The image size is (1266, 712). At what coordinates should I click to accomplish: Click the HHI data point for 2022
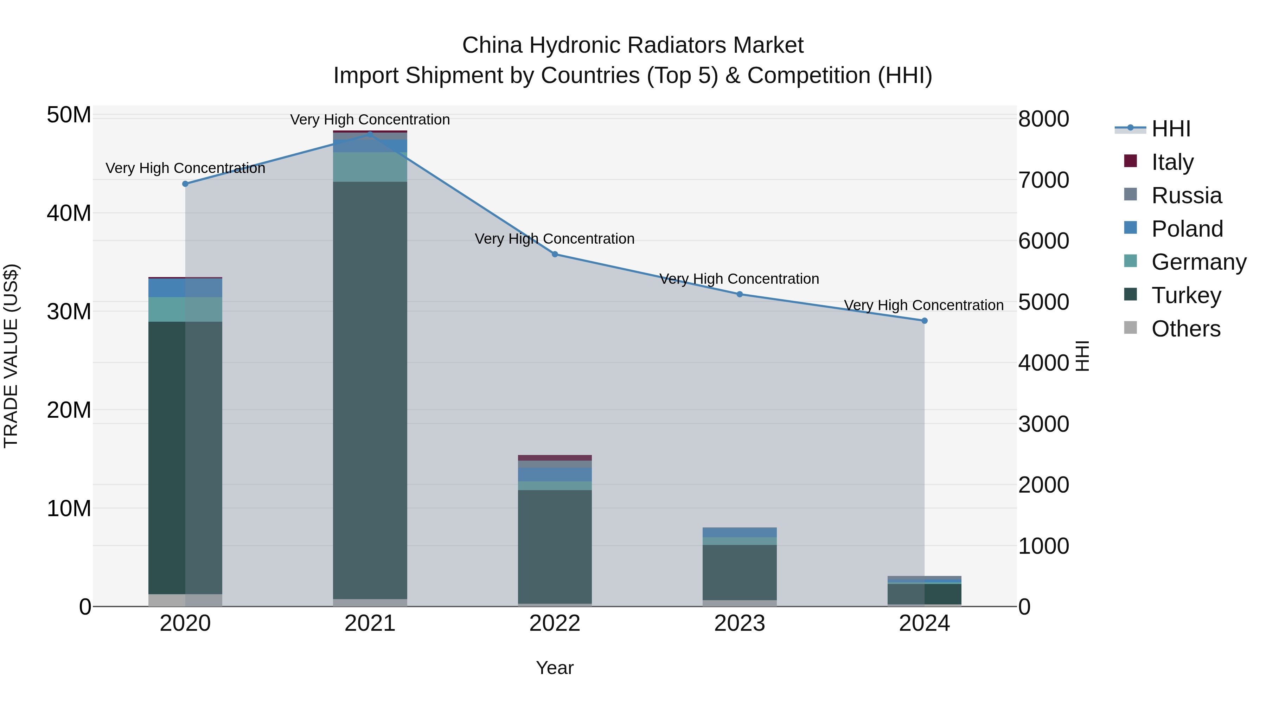point(555,254)
